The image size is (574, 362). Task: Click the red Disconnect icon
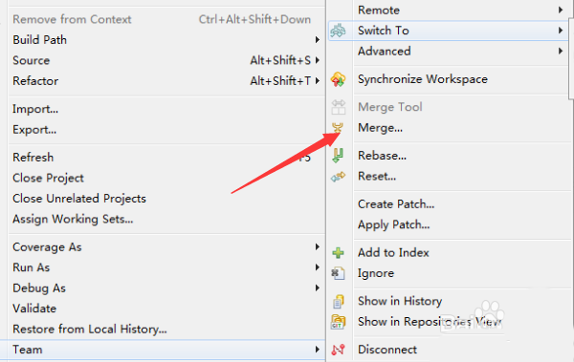point(338,350)
